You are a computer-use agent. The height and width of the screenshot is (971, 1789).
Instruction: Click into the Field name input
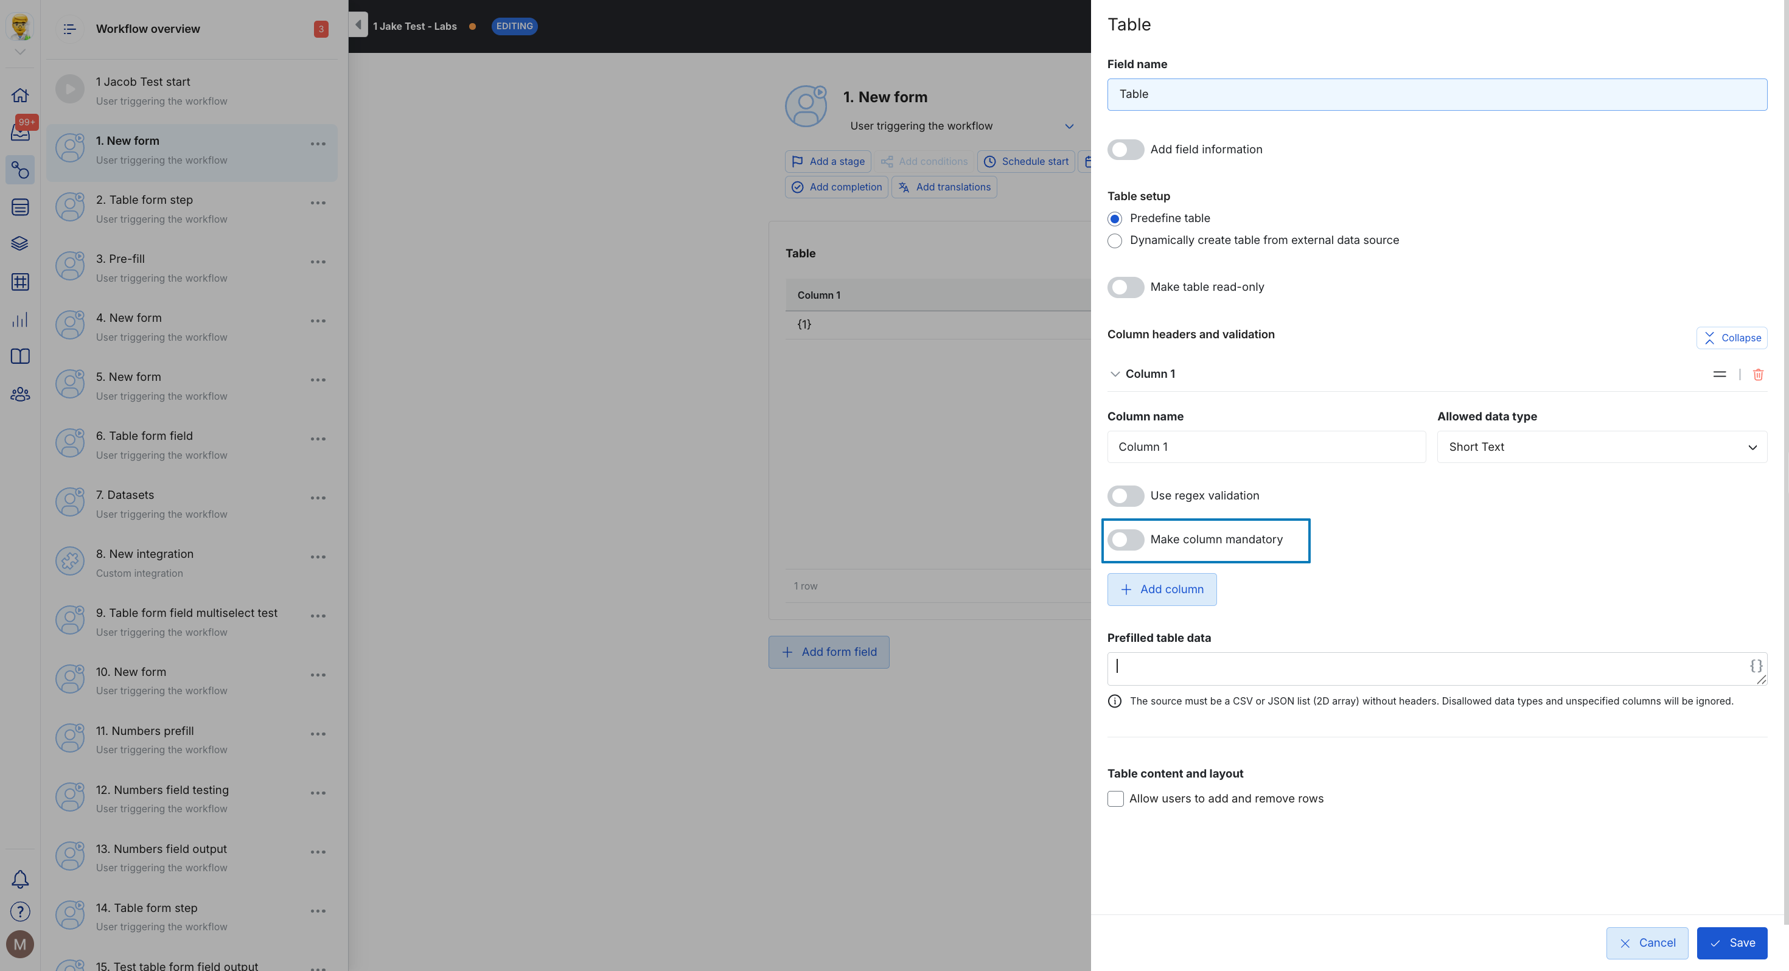point(1436,94)
